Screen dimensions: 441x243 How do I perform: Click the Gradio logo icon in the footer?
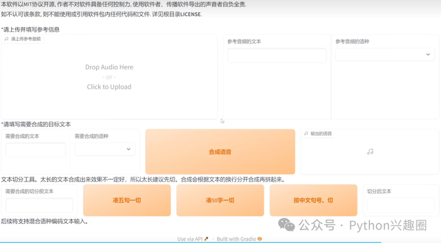point(260,239)
